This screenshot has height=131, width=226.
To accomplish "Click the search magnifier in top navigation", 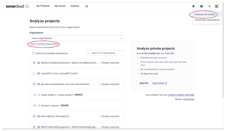I will point(87,6).
